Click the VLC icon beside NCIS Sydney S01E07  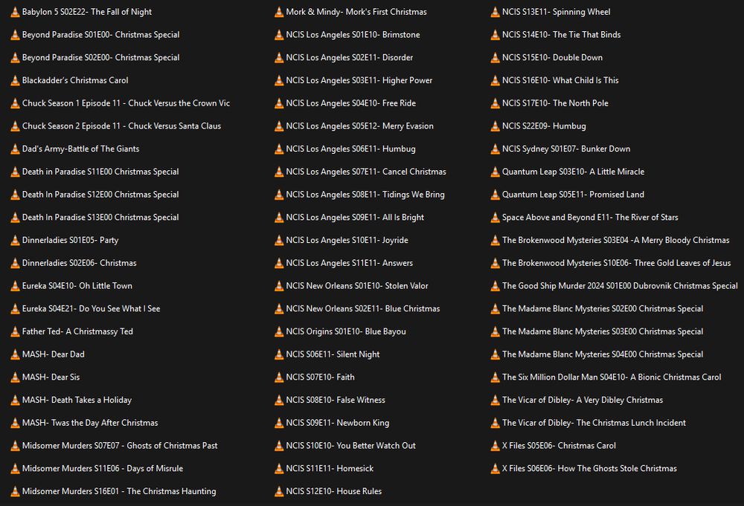[495, 149]
